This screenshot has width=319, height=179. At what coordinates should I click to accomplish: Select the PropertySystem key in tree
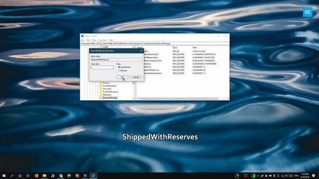pyautogui.click(x=110, y=86)
